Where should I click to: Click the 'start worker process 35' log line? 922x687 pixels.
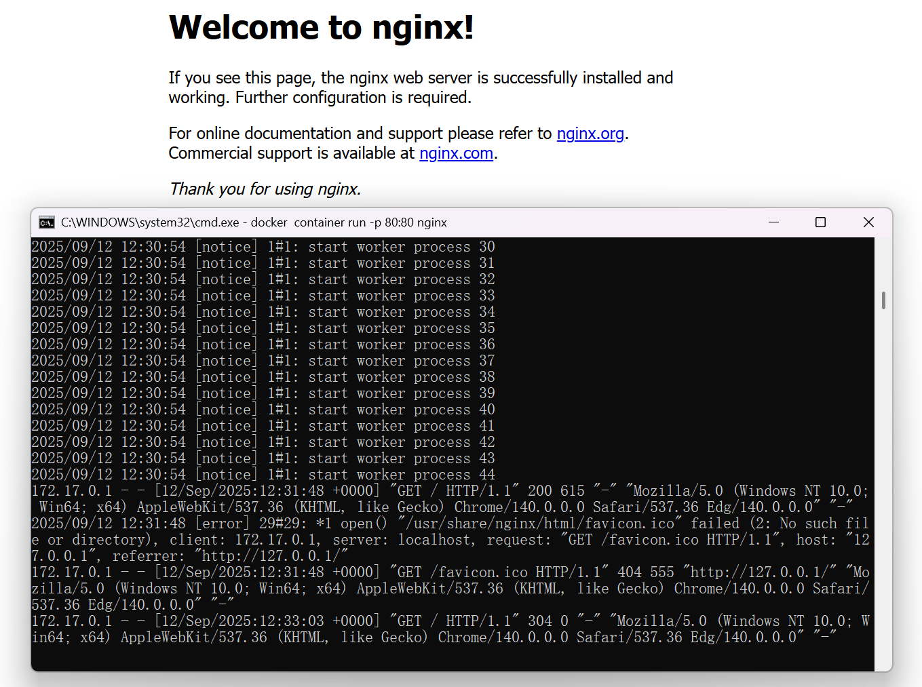(x=263, y=328)
